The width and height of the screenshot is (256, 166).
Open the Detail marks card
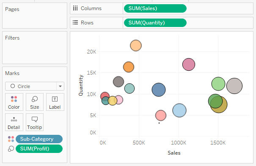click(14, 122)
